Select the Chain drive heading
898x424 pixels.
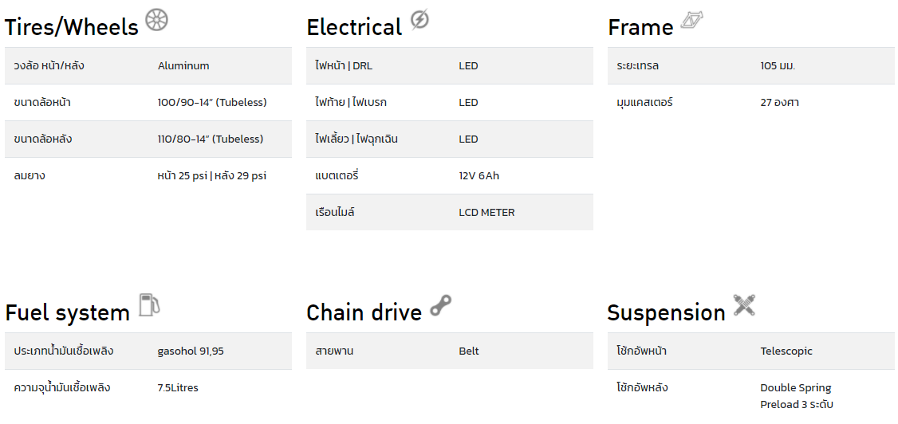pos(364,313)
